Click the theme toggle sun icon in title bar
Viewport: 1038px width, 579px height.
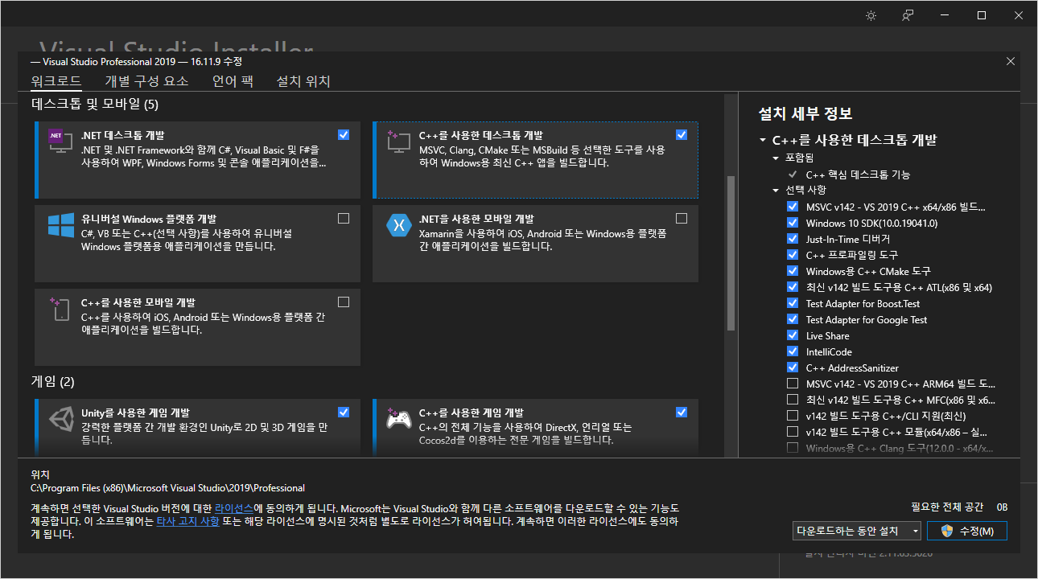click(871, 15)
